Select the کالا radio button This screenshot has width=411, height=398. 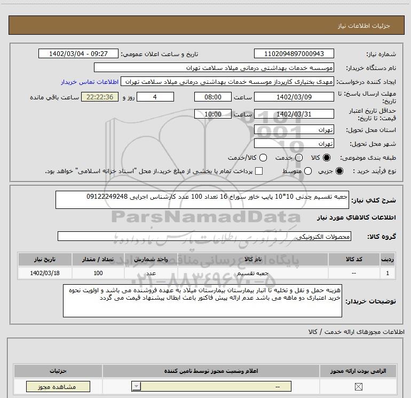(x=327, y=158)
